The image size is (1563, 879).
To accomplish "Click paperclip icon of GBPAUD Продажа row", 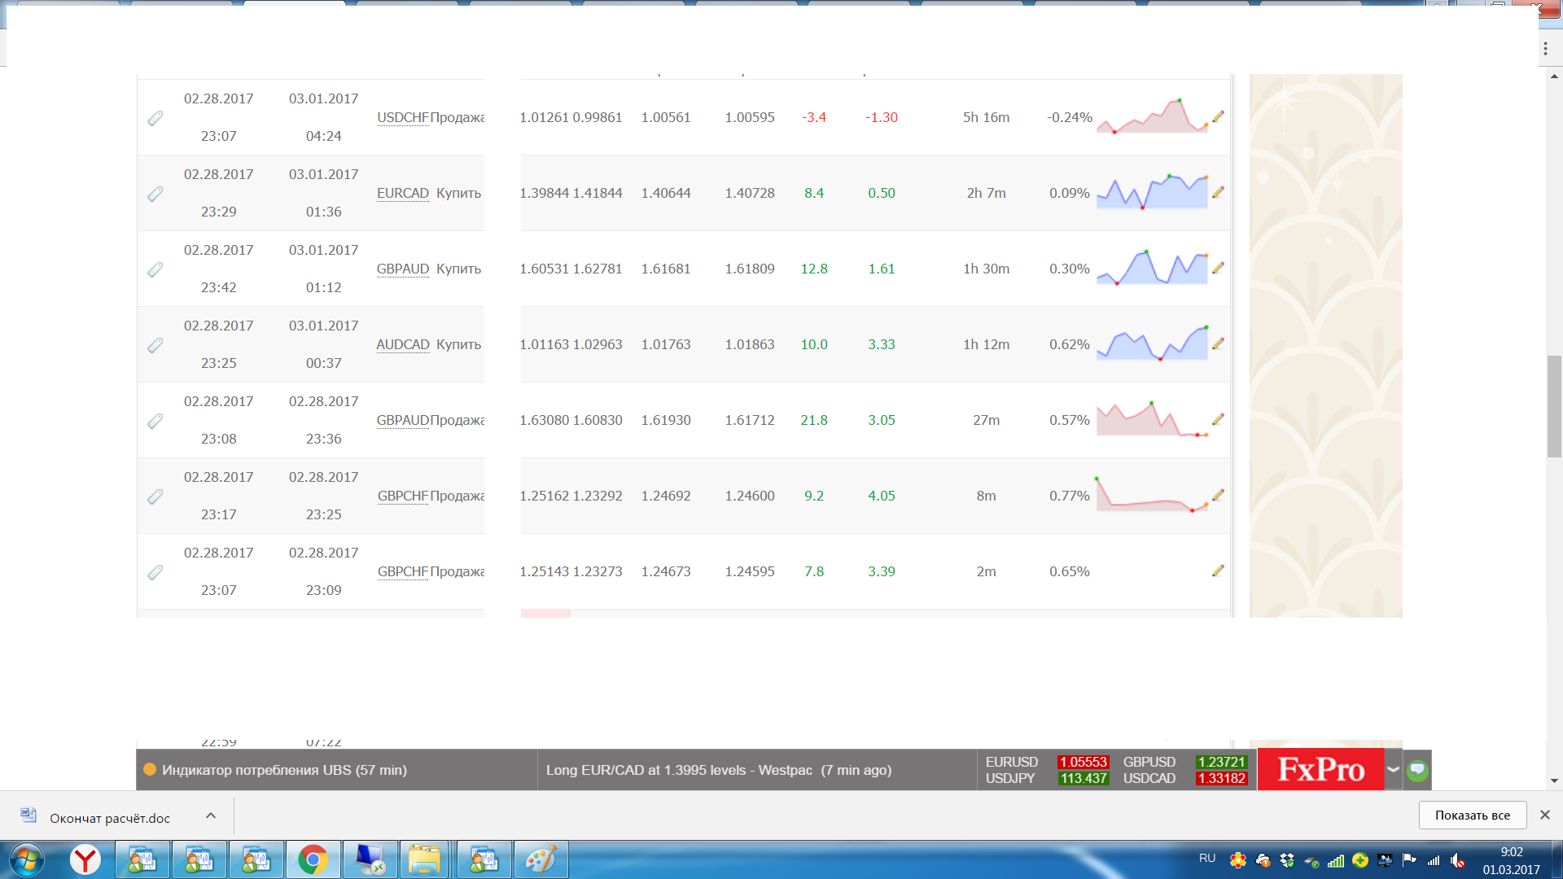I will click(155, 422).
